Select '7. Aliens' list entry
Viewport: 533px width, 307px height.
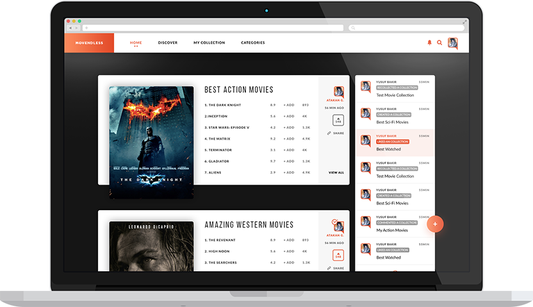pos(213,172)
